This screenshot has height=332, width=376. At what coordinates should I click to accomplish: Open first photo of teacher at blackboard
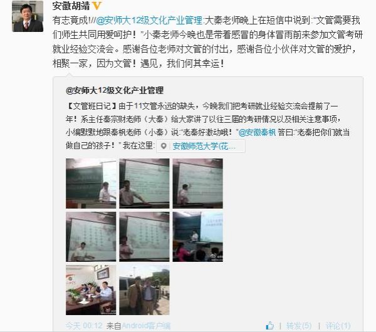coord(91,184)
